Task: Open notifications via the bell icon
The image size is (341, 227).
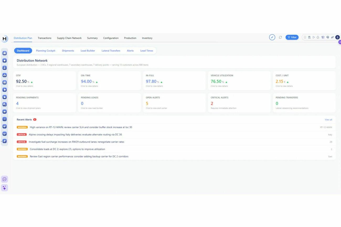Action: coord(318,37)
